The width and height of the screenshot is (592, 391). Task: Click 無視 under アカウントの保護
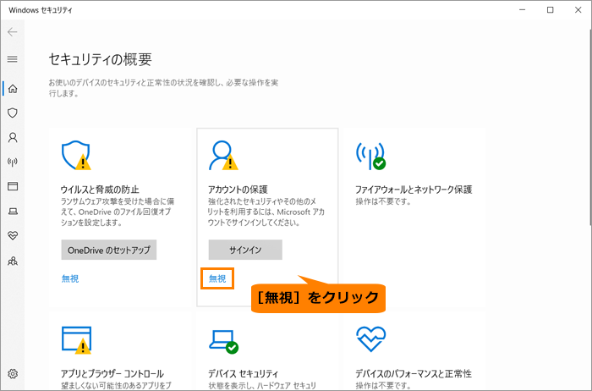coord(217,278)
